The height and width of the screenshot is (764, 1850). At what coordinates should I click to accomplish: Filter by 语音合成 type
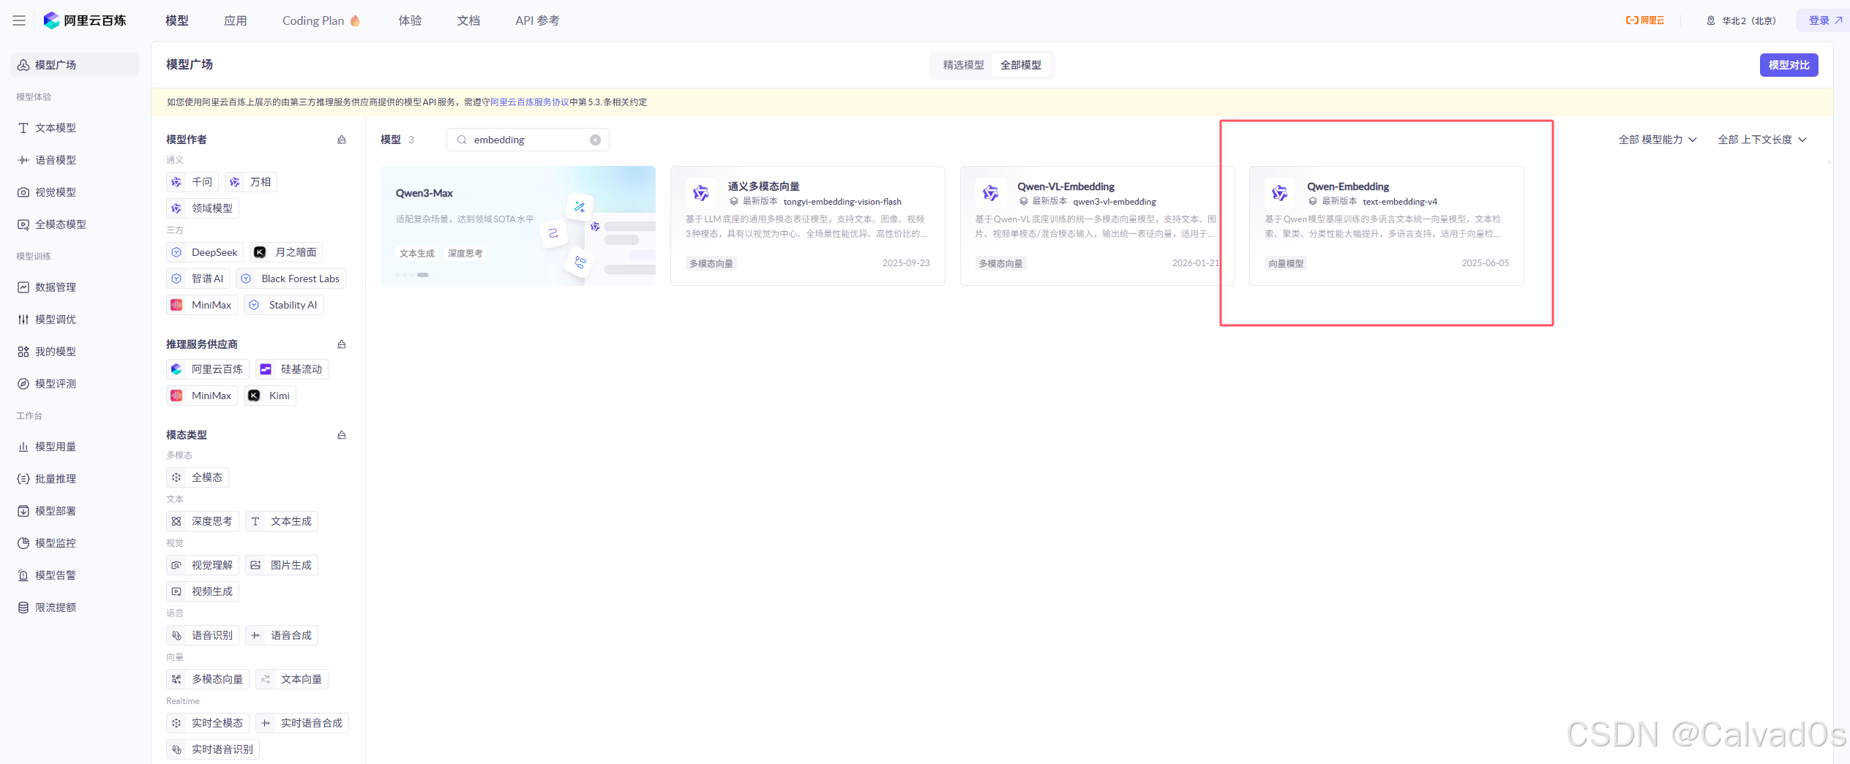[x=282, y=635]
